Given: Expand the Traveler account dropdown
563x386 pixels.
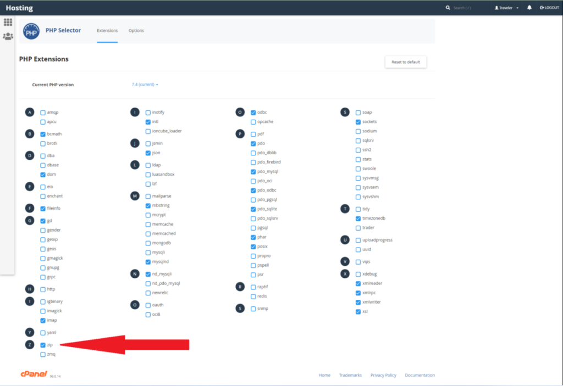Looking at the screenshot, I should point(517,8).
